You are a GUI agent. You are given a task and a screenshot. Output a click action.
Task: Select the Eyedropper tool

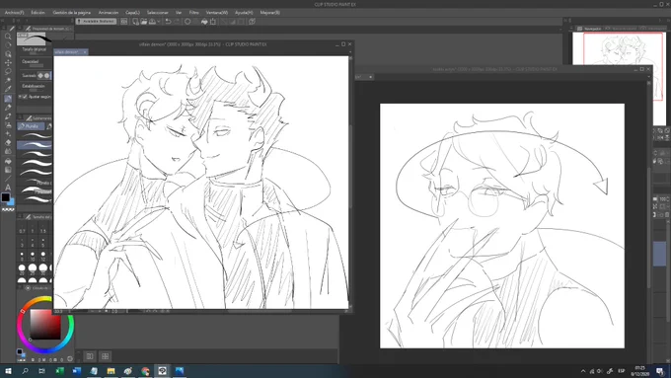click(x=8, y=89)
